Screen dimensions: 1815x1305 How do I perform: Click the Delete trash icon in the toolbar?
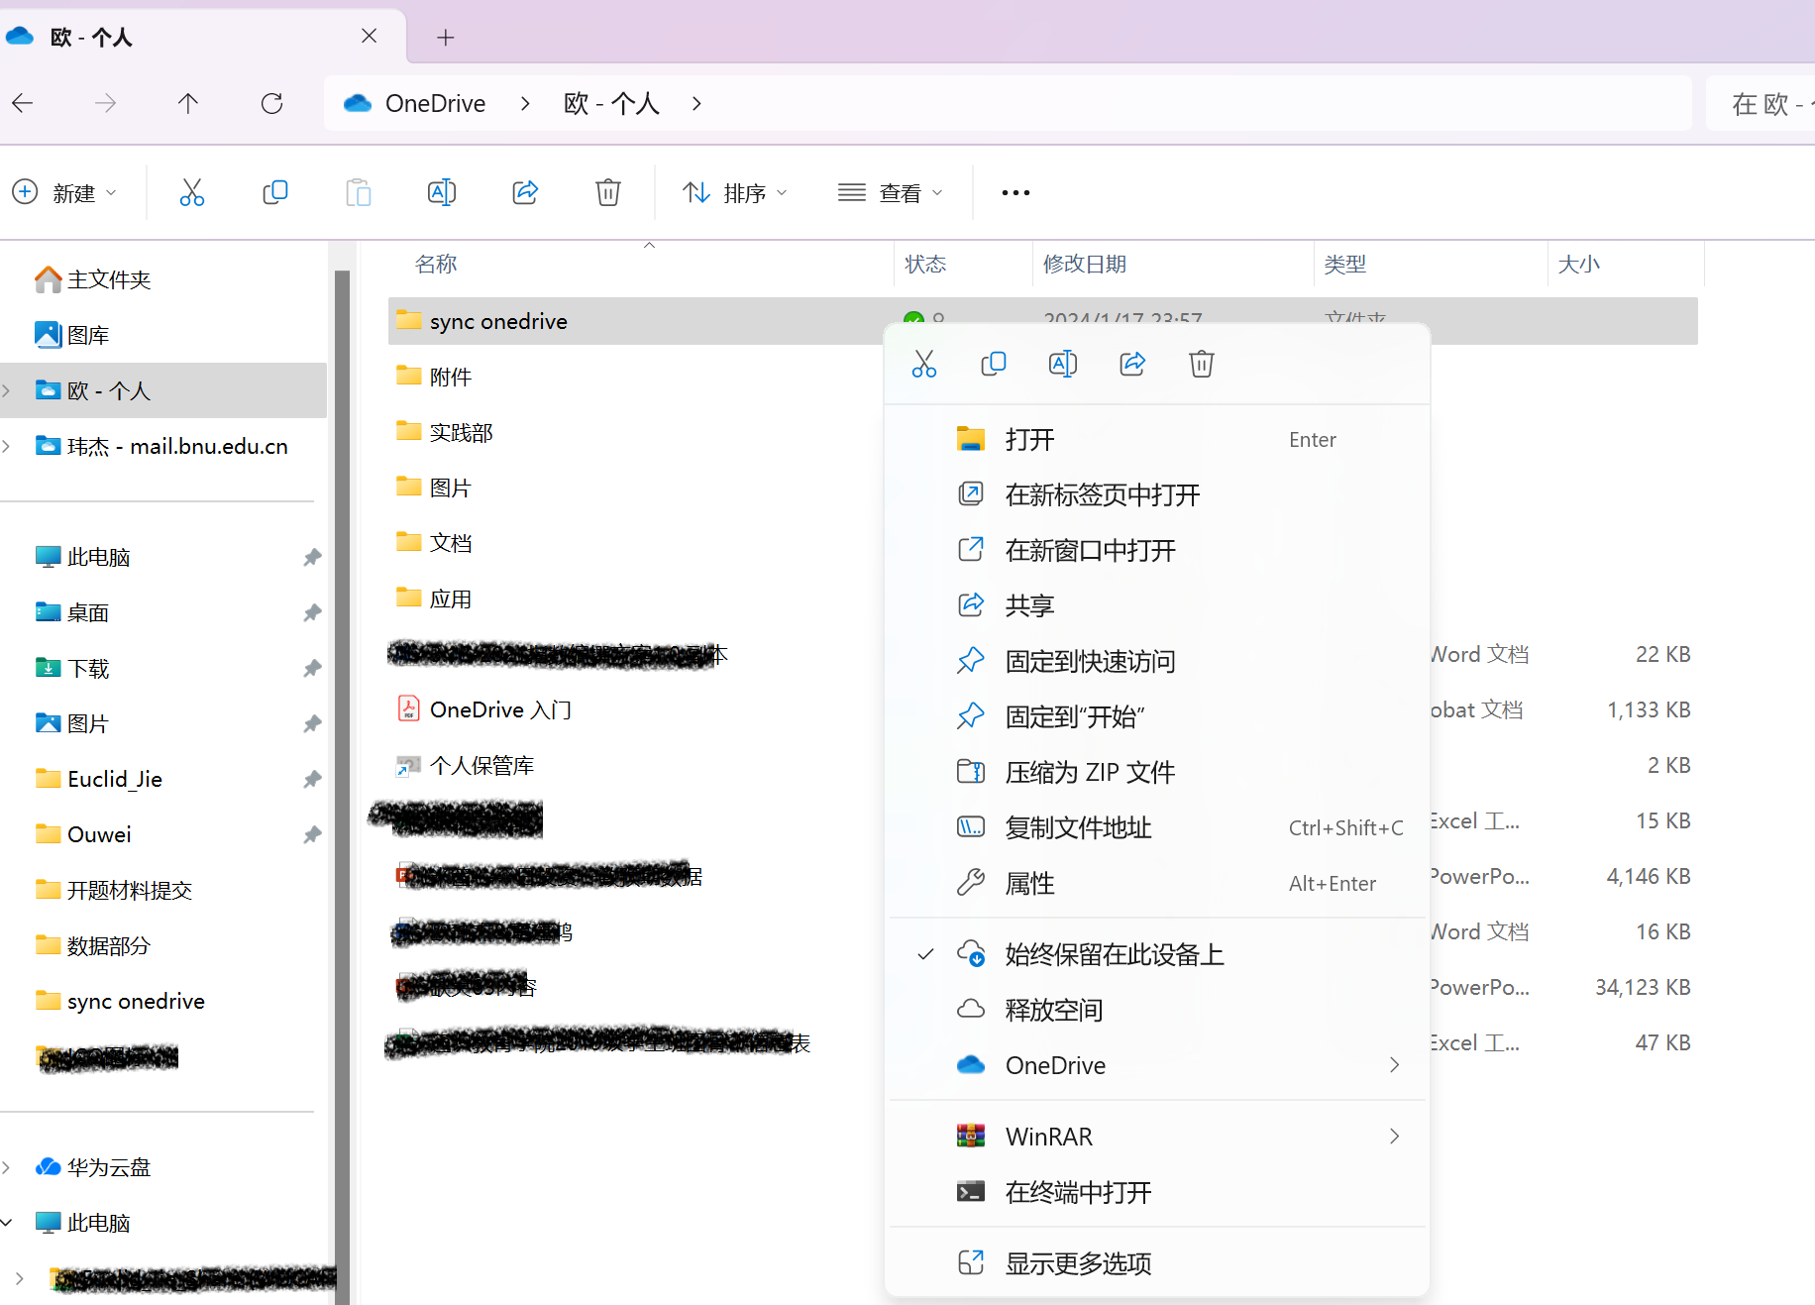pyautogui.click(x=607, y=192)
